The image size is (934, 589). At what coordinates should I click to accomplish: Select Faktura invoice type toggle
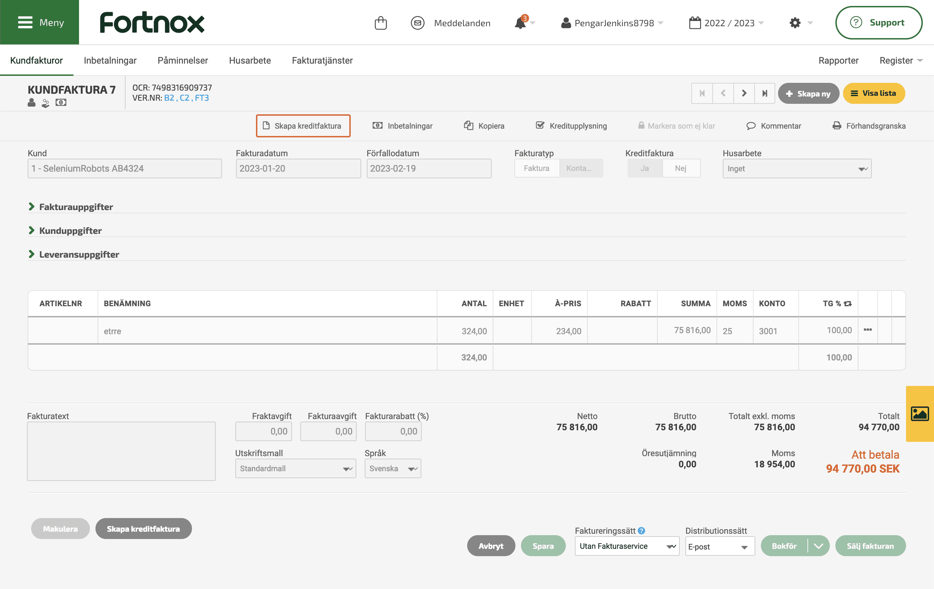coord(536,168)
